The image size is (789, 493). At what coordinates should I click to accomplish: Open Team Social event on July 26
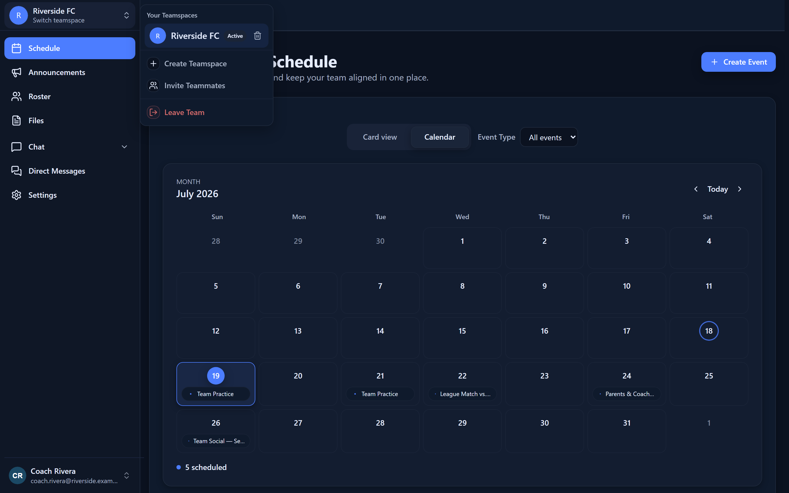point(216,441)
